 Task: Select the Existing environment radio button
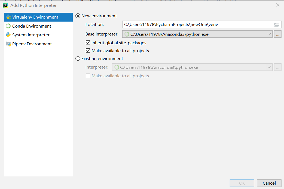[x=78, y=58]
